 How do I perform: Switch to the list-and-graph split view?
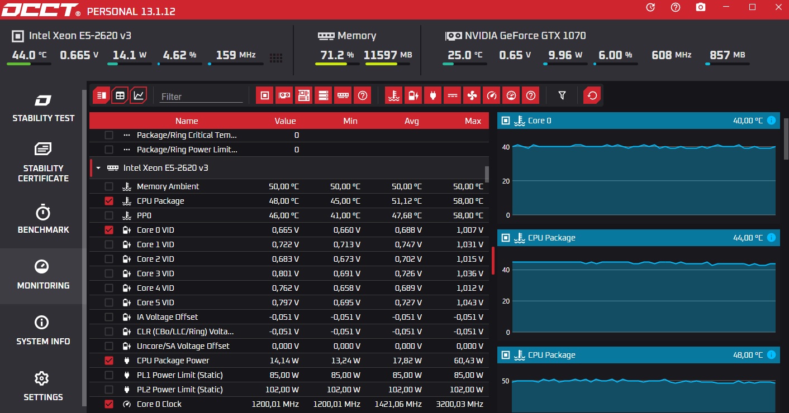tap(101, 95)
